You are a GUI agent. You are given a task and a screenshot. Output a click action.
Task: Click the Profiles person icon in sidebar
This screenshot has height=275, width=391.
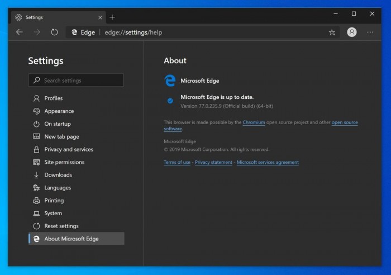point(36,98)
